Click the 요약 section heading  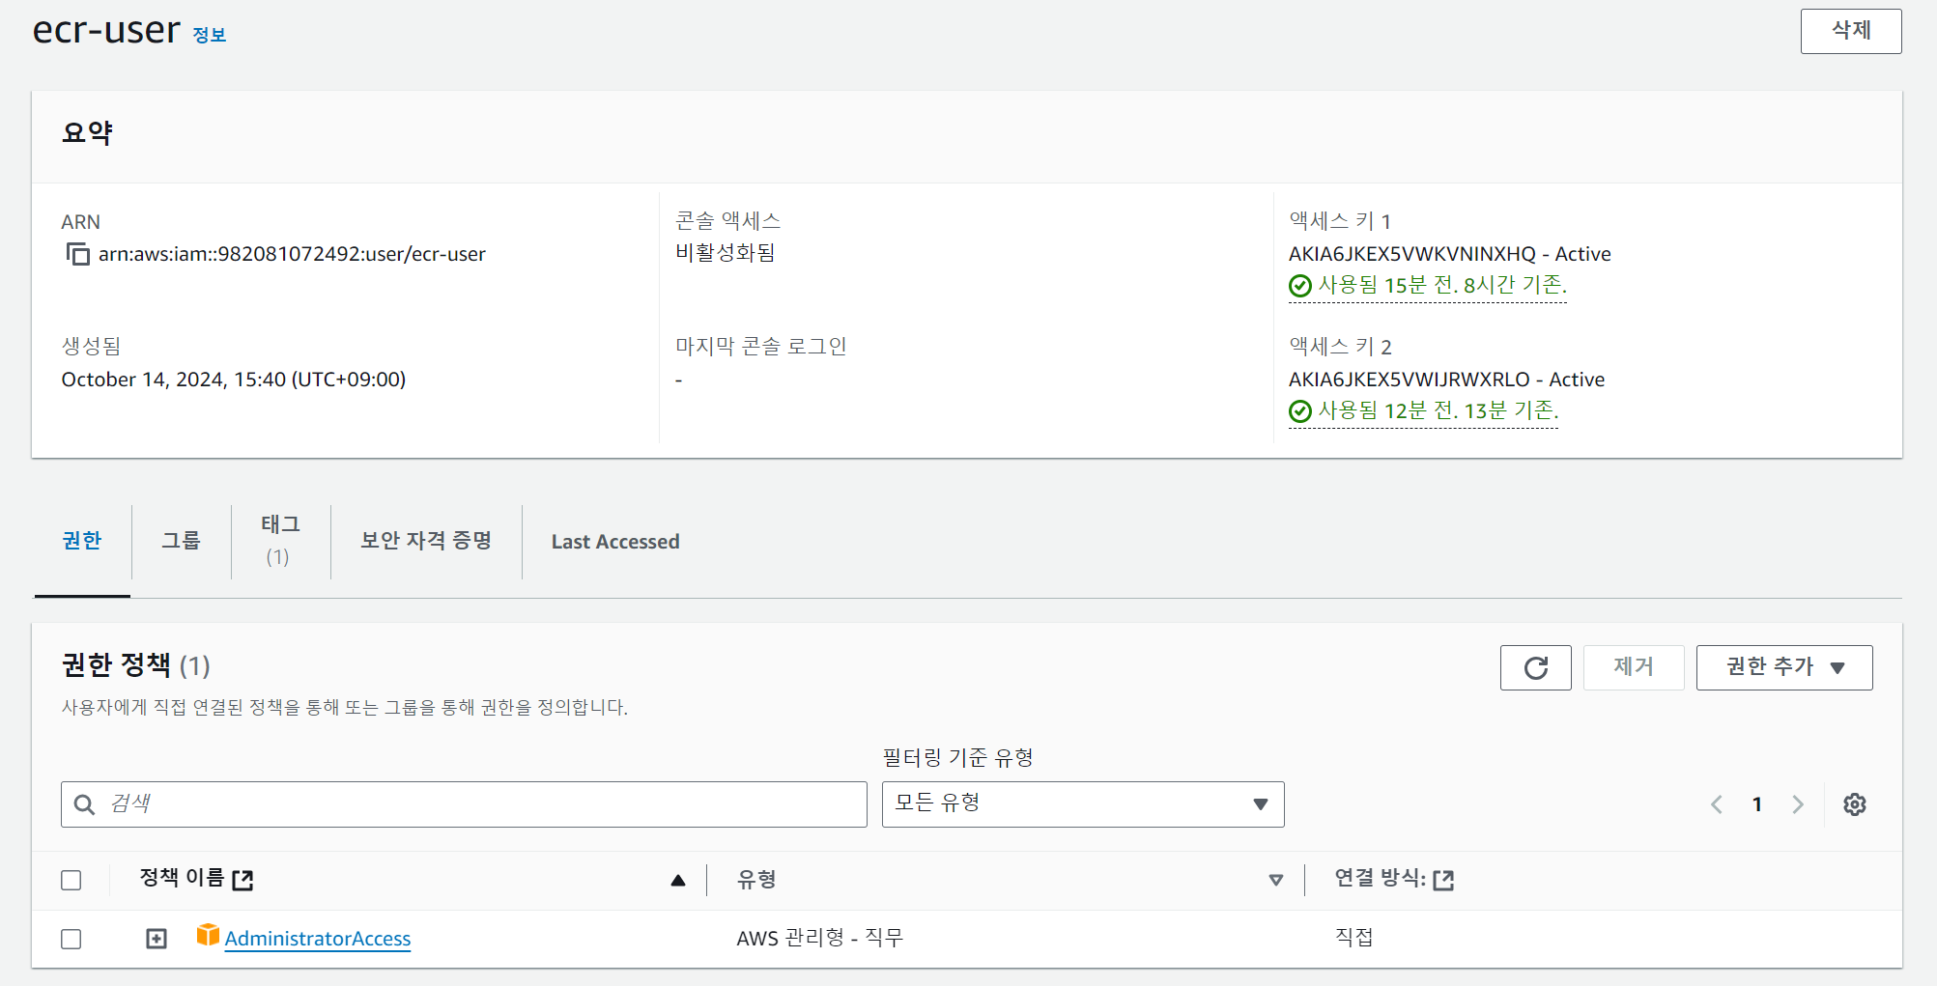(87, 132)
